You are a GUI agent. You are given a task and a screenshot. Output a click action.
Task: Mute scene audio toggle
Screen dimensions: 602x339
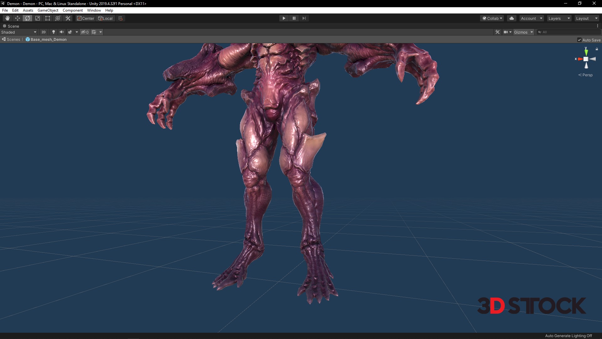click(x=62, y=32)
